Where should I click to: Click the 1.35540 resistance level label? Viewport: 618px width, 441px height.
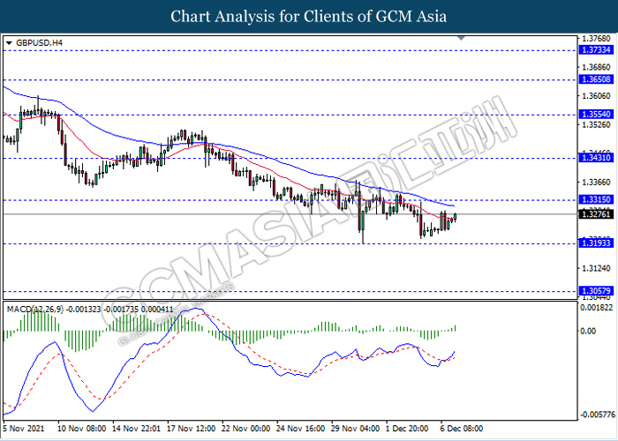point(596,115)
